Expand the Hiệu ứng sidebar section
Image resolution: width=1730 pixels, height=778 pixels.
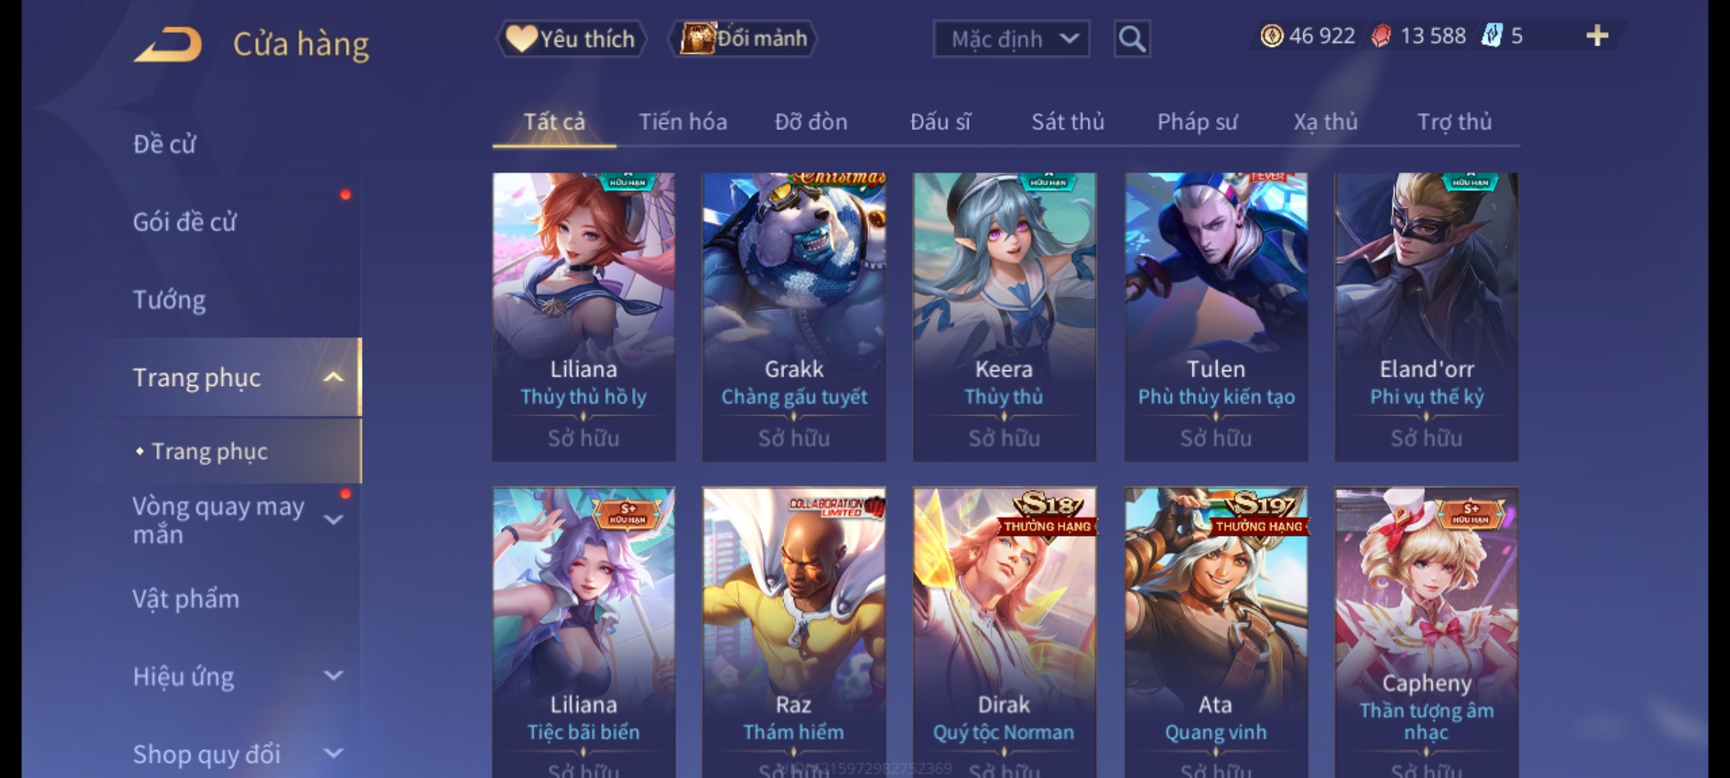pyautogui.click(x=333, y=676)
